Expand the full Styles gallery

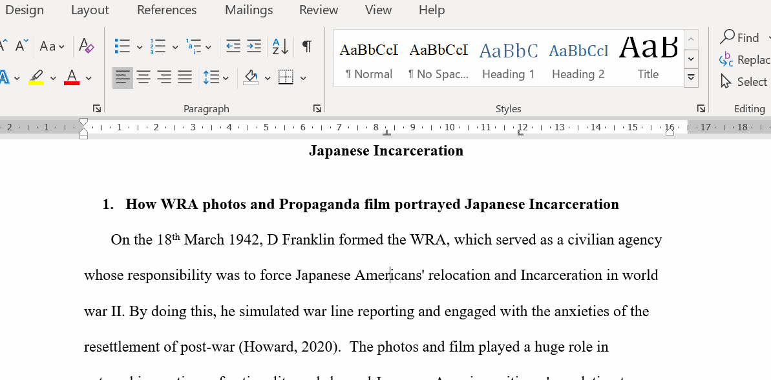(691, 77)
